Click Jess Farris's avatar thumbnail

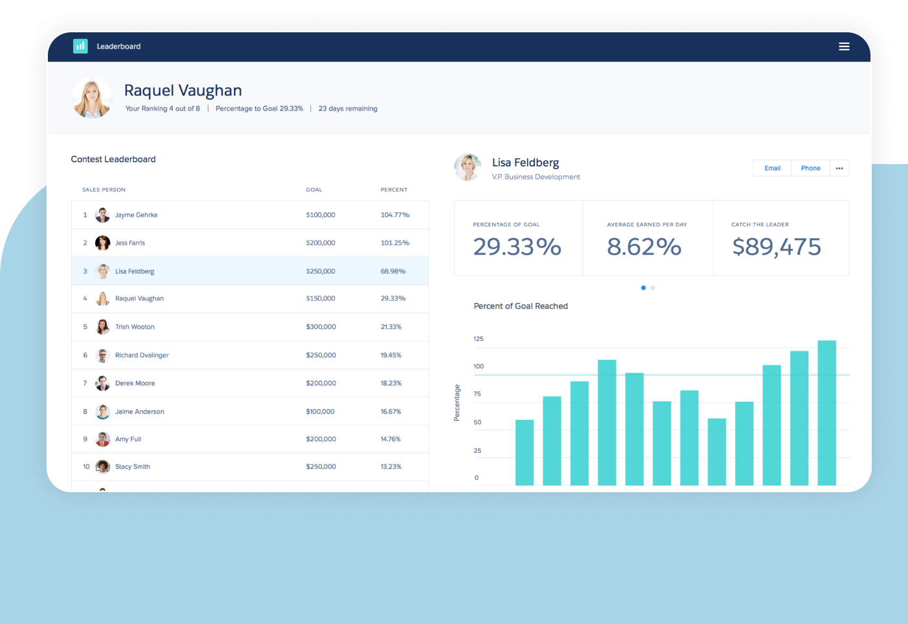(103, 243)
